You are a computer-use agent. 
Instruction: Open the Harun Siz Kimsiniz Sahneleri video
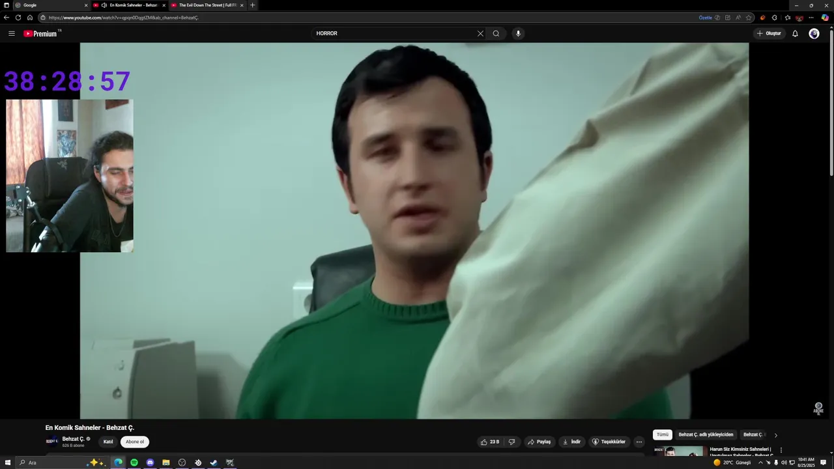(x=741, y=451)
